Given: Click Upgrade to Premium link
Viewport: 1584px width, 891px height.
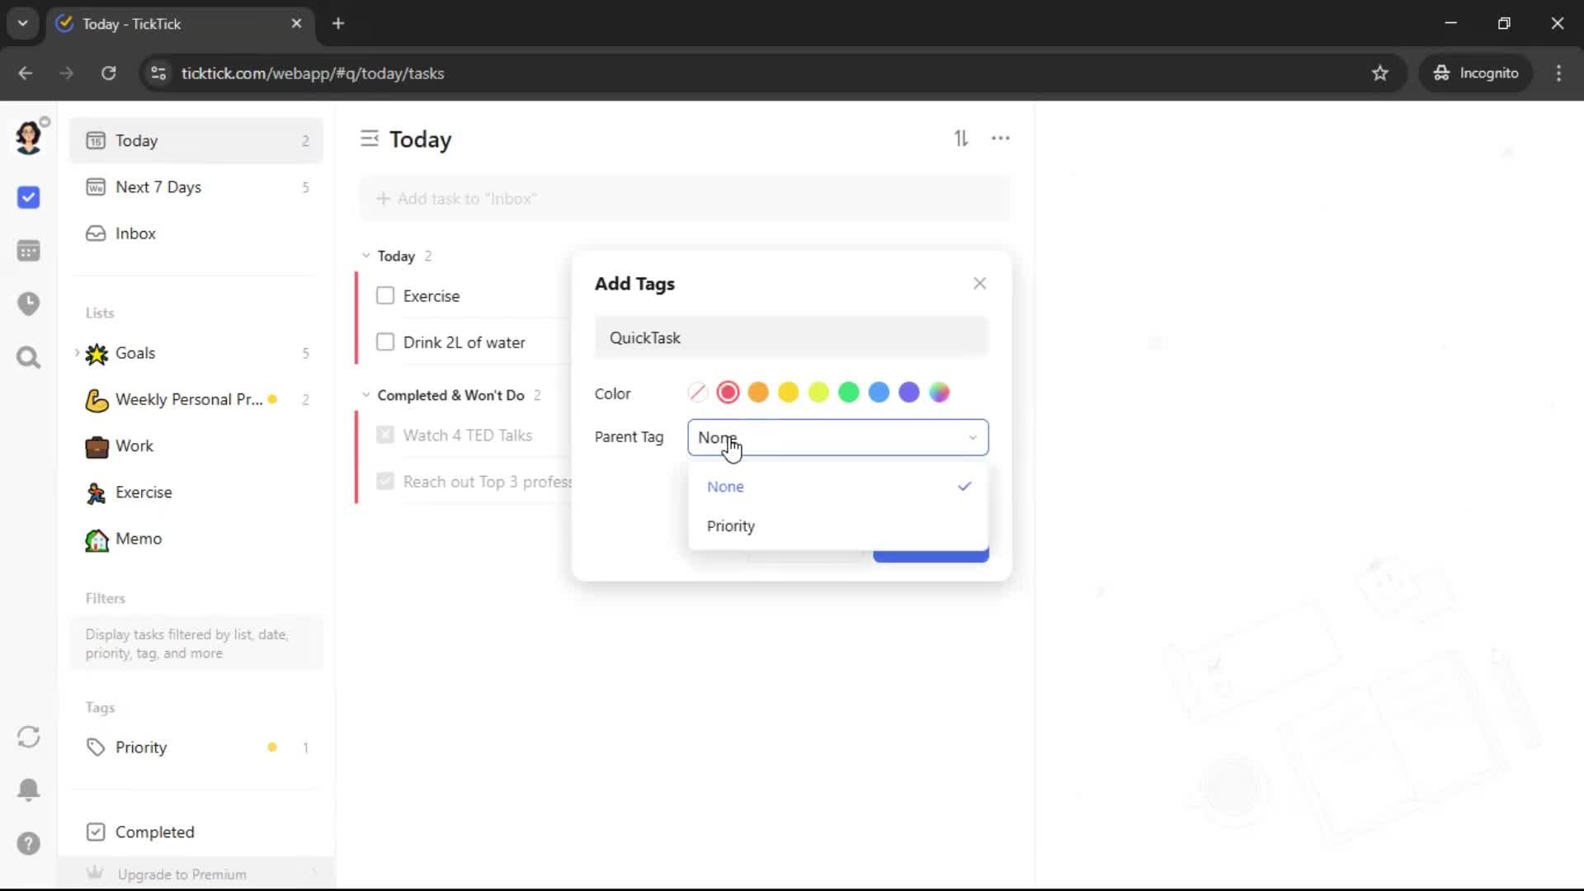Looking at the screenshot, I should point(181,874).
